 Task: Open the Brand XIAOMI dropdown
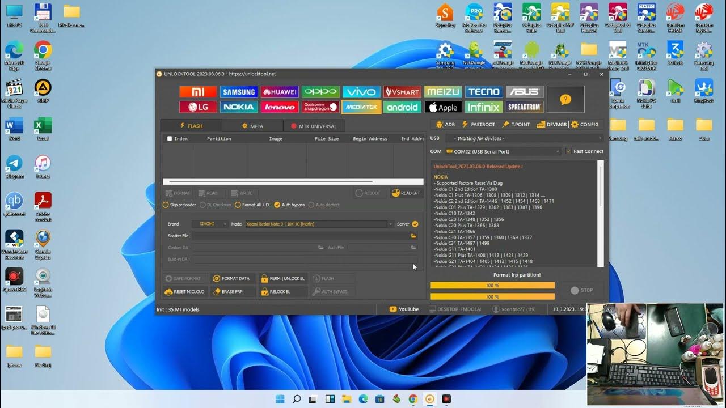[210, 224]
